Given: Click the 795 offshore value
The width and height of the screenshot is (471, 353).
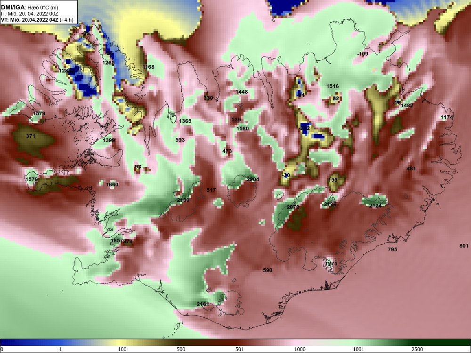Looking at the screenshot, I should click(393, 249).
